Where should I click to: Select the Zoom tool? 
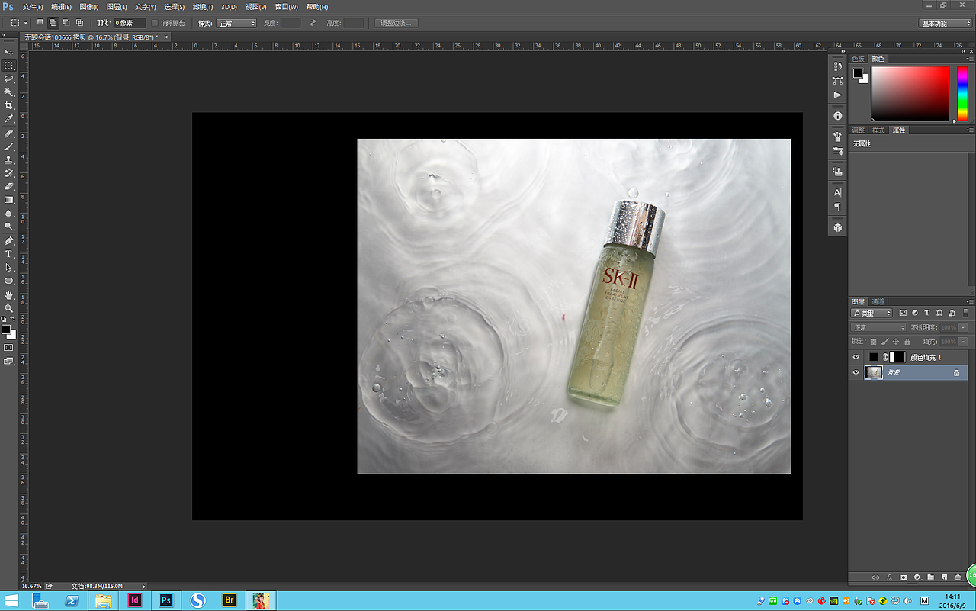tap(9, 308)
